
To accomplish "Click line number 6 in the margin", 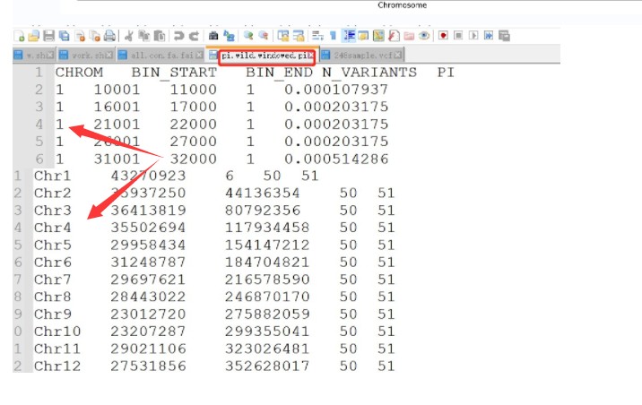I will tap(39, 159).
